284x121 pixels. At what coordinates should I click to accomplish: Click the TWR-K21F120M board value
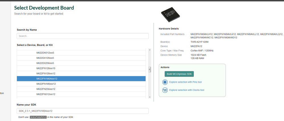pos(199,42)
